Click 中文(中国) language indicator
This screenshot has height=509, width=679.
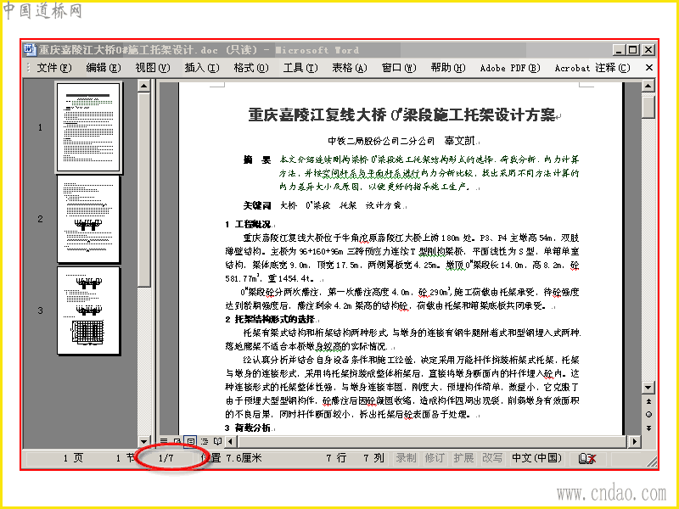[536, 458]
